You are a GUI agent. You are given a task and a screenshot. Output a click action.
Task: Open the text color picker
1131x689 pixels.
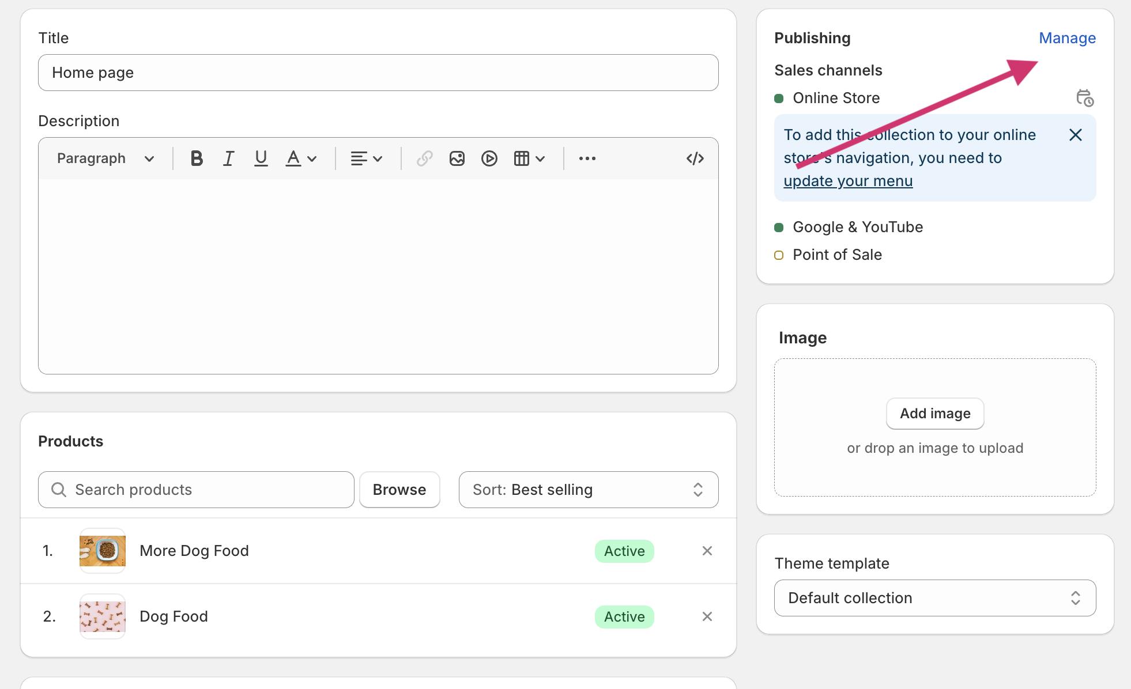point(301,158)
